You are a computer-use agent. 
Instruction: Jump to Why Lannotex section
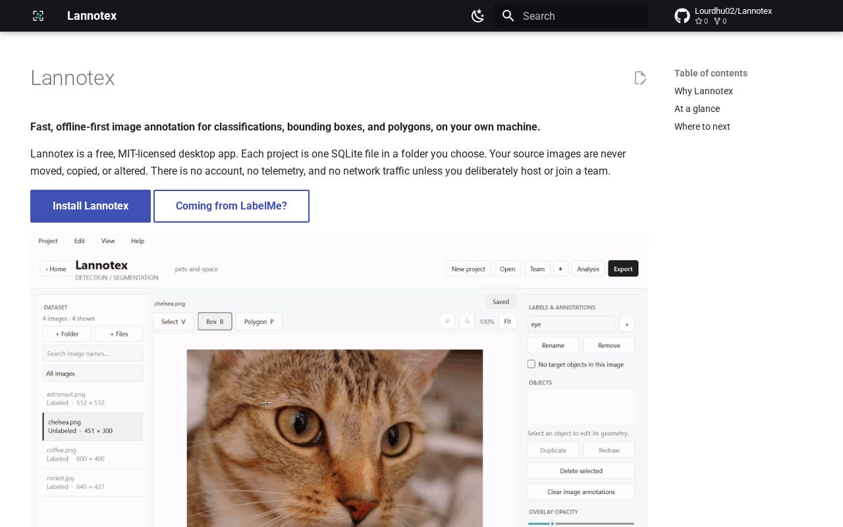703,91
